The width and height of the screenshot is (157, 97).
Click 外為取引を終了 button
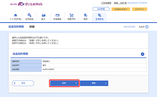121,9
